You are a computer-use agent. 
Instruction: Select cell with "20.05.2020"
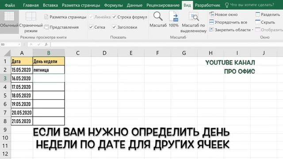point(22,113)
